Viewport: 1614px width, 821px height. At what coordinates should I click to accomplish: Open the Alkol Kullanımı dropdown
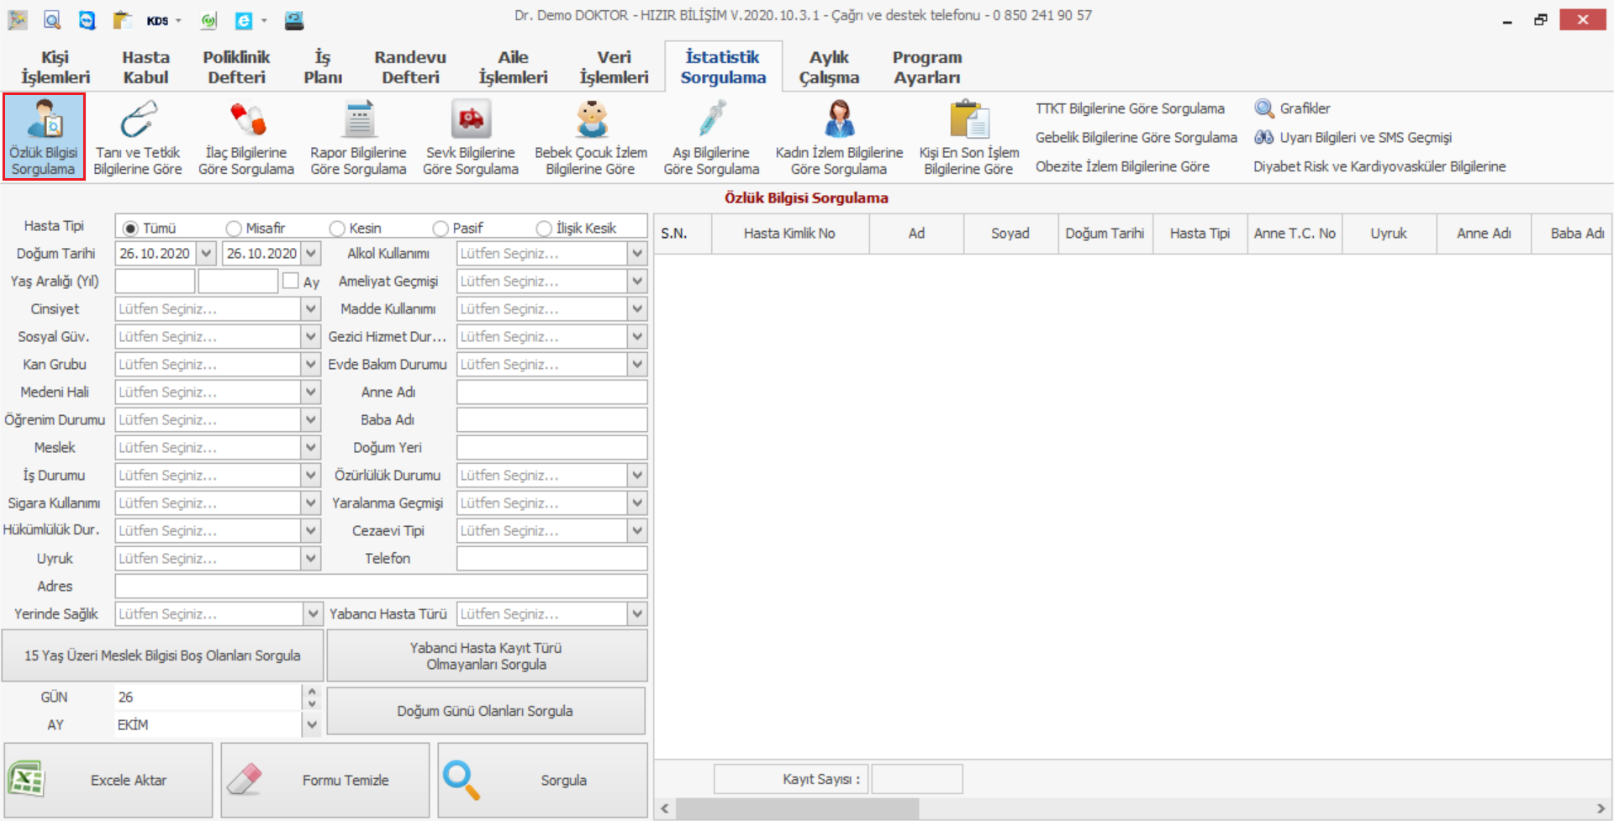pyautogui.click(x=637, y=254)
